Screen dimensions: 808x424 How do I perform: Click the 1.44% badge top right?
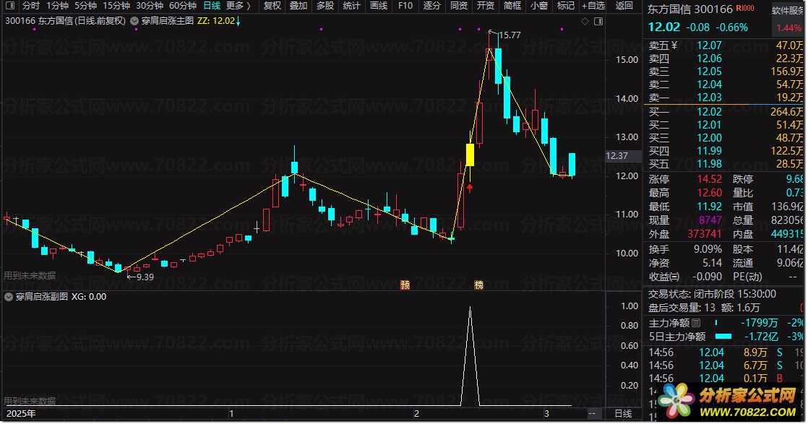(788, 28)
